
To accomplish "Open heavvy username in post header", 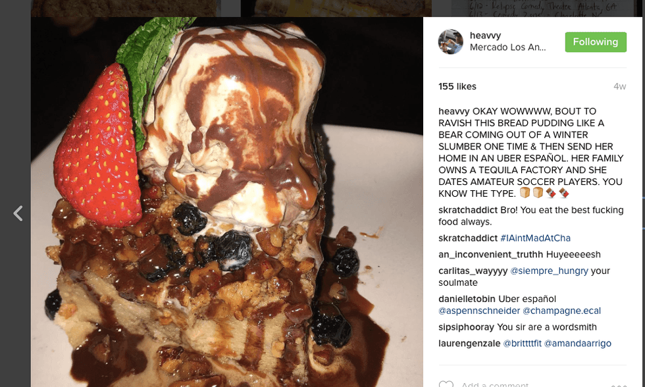I will click(x=486, y=36).
